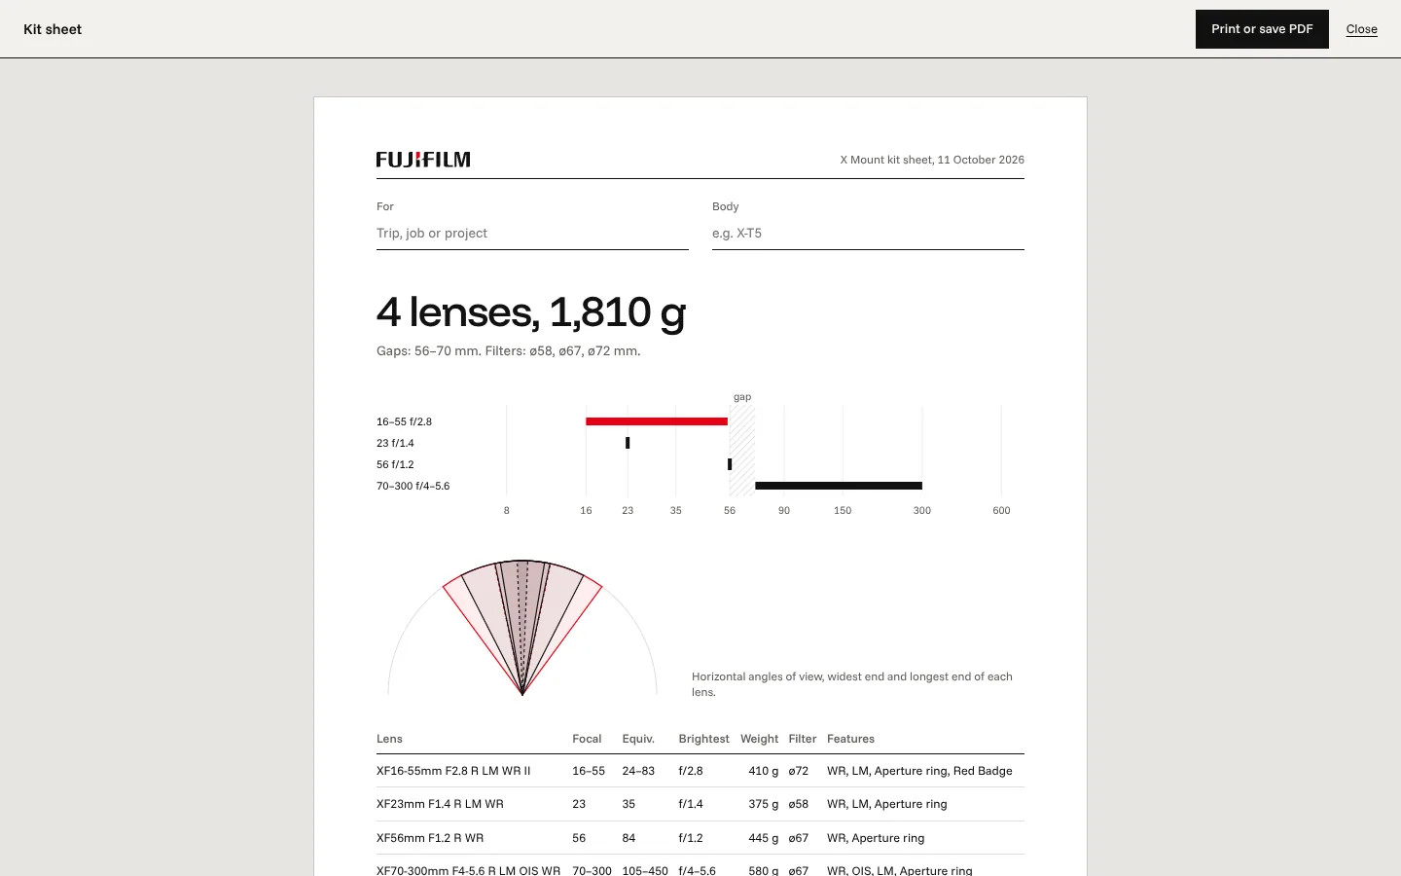Click the 'Focal' column header
1401x876 pixels.
tap(587, 739)
